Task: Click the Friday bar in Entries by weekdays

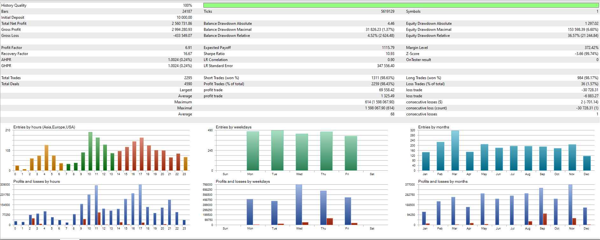Action: point(351,153)
